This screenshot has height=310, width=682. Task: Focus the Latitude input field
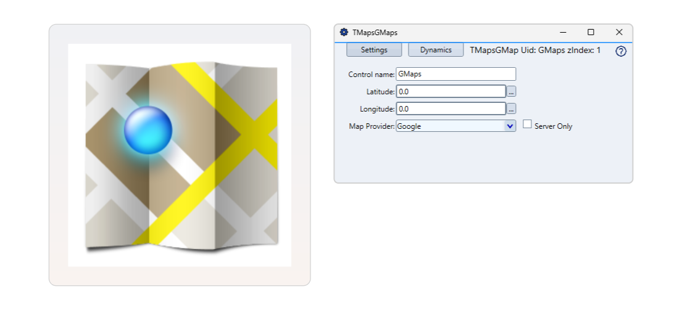tap(451, 91)
